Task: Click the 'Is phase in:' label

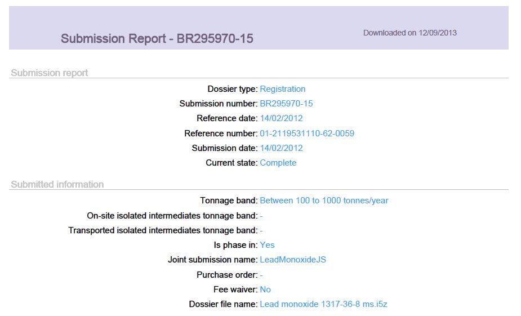Action: [235, 245]
